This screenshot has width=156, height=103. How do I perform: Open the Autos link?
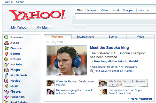pos(15,43)
